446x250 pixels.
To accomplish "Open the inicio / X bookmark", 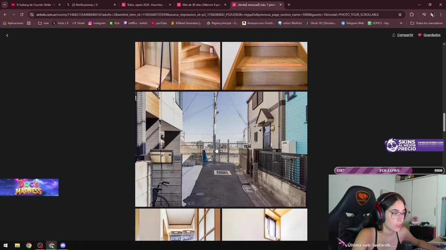I will pyautogui.click(x=60, y=23).
